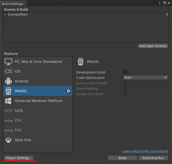Close the Build Settings window
Viewport: 172px width, 164px height.
169,3
